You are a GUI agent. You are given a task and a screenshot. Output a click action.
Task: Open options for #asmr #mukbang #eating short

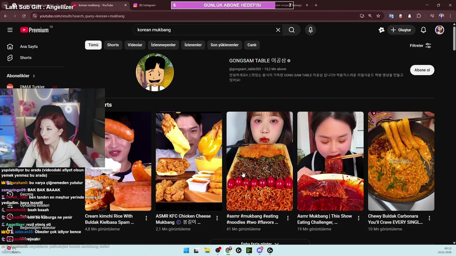point(288,218)
